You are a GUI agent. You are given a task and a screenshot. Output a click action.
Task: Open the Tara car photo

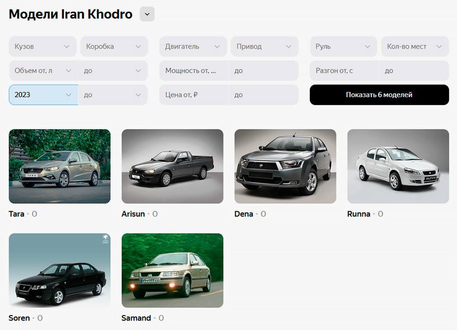(x=60, y=166)
